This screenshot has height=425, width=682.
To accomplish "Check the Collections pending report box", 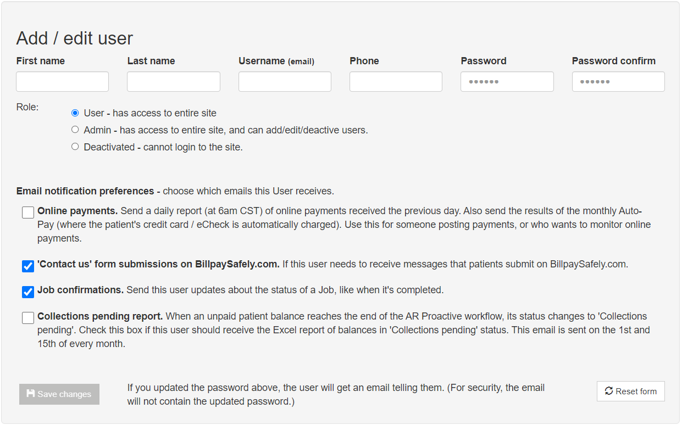I will click(27, 317).
